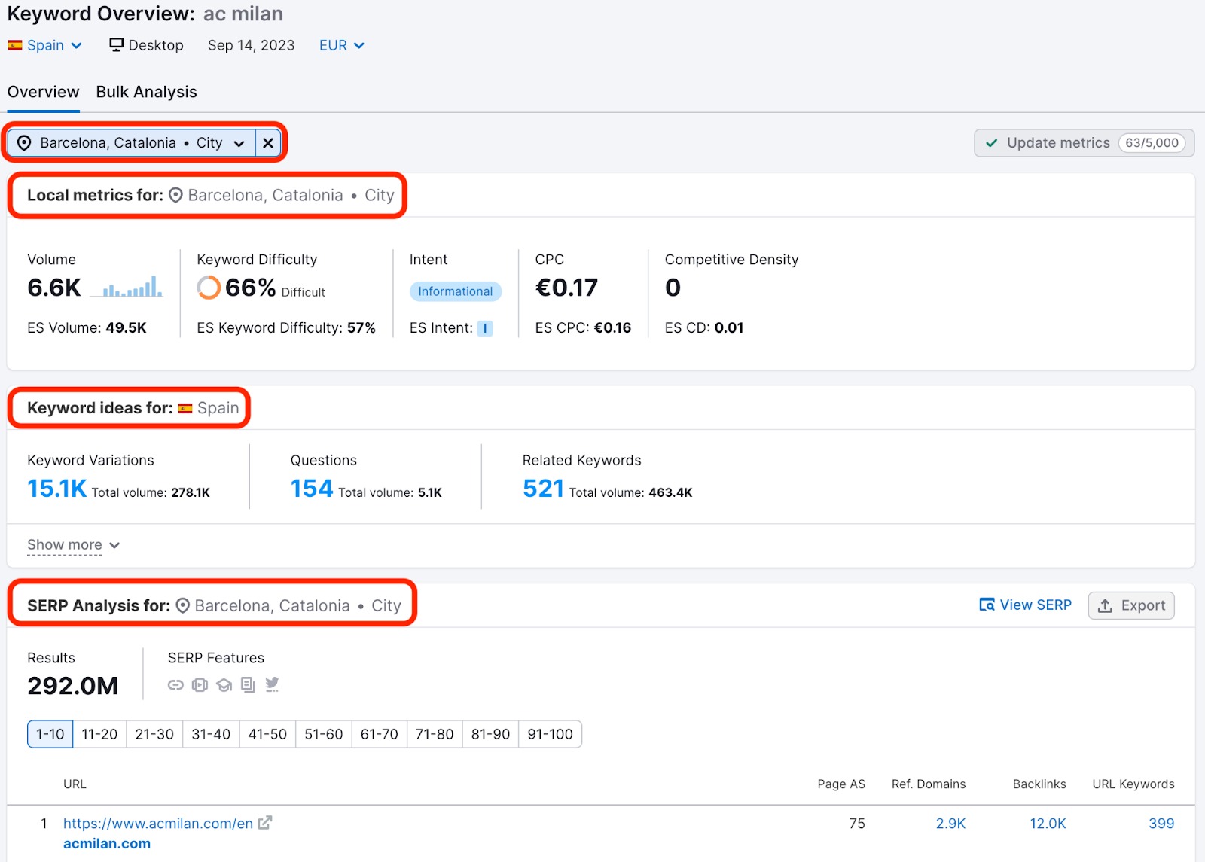Click the Page AS column header
1205x862 pixels.
coord(841,784)
